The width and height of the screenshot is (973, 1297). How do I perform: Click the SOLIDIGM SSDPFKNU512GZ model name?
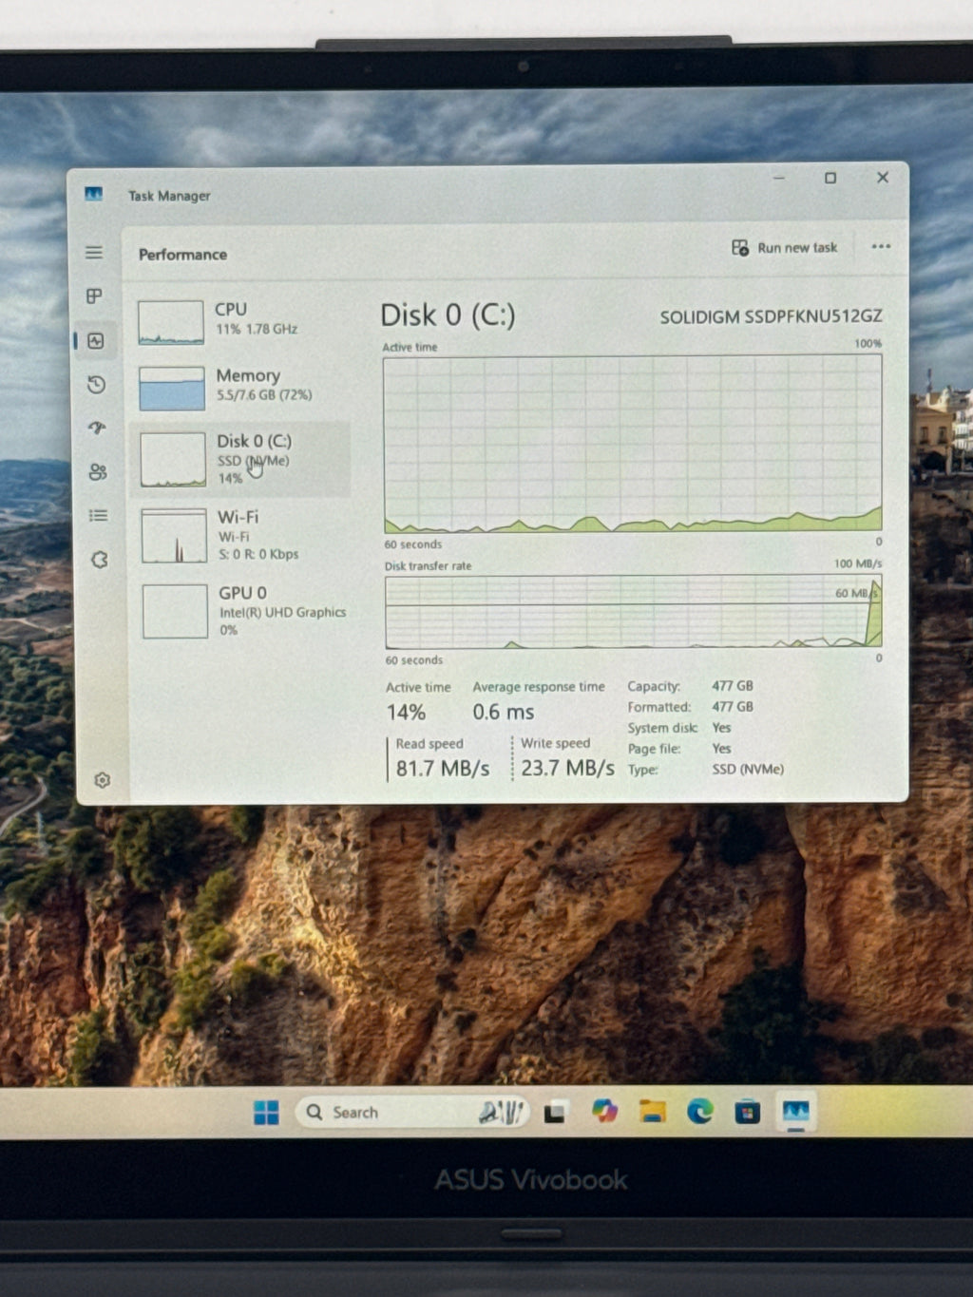pyautogui.click(x=771, y=316)
